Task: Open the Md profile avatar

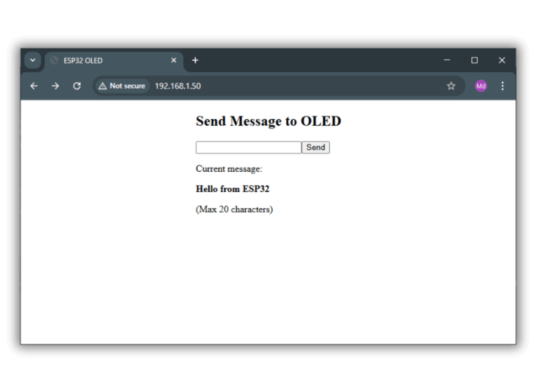Action: (481, 86)
